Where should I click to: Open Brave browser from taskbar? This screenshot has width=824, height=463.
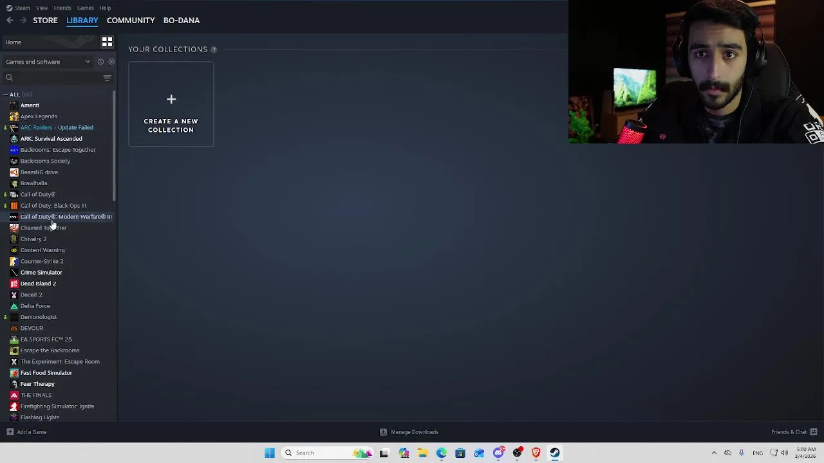(536, 453)
